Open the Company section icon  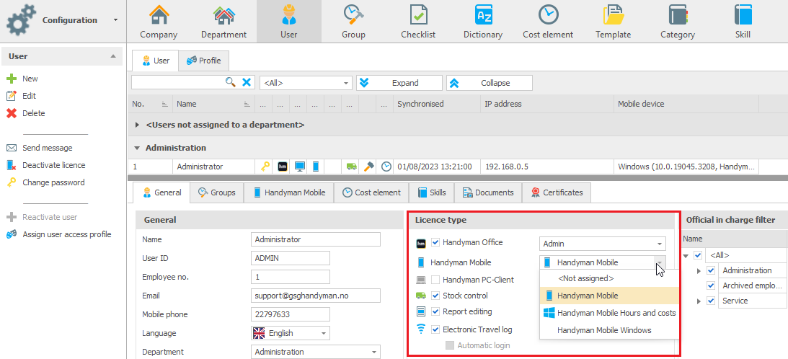point(159,15)
